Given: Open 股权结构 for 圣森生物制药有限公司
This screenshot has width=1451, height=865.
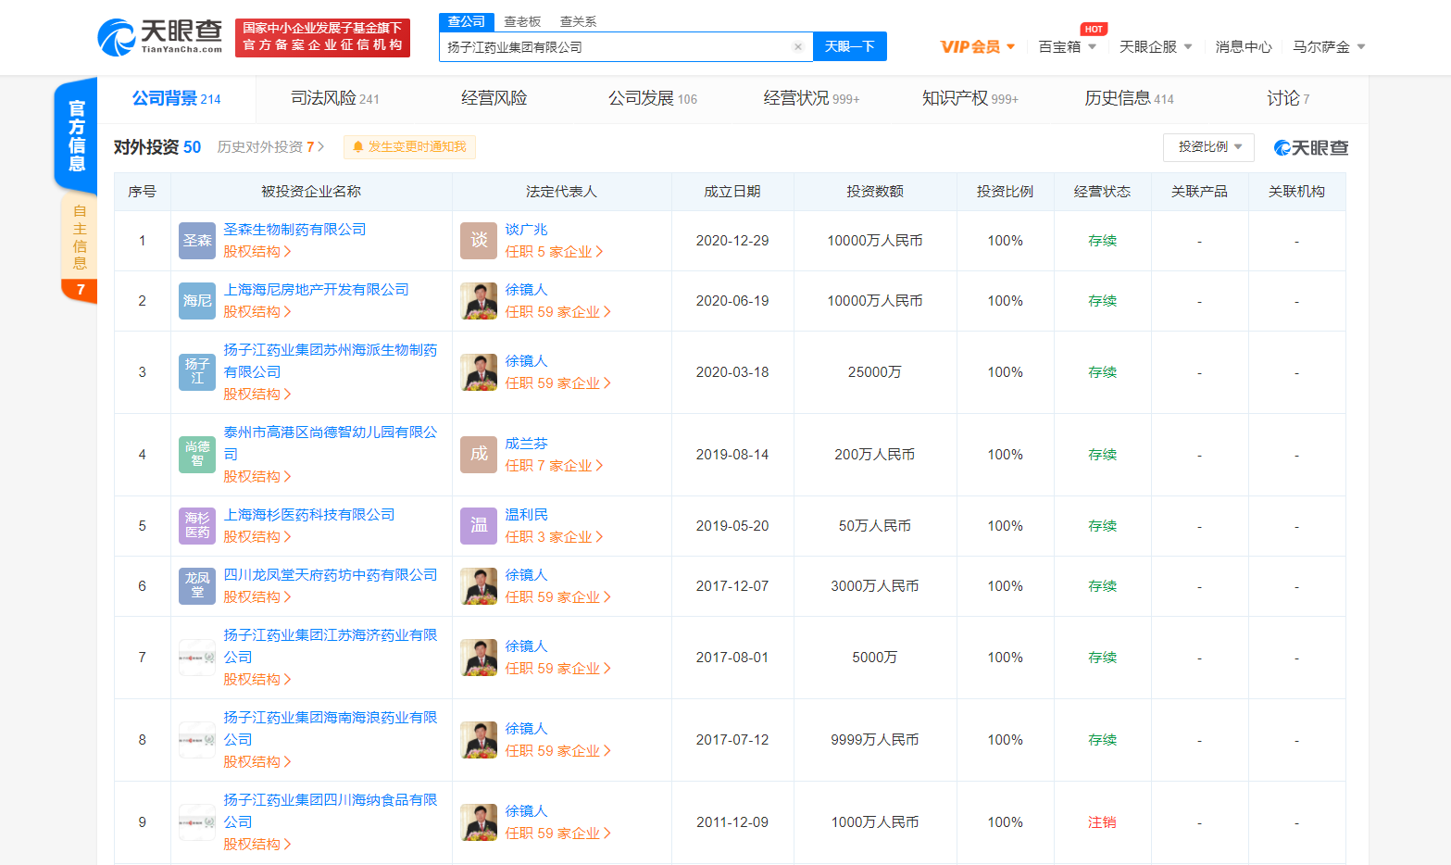Looking at the screenshot, I should click(256, 252).
